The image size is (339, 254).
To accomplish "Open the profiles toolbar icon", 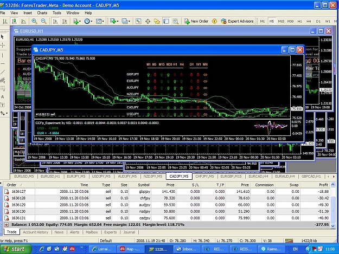I will tap(124, 21).
